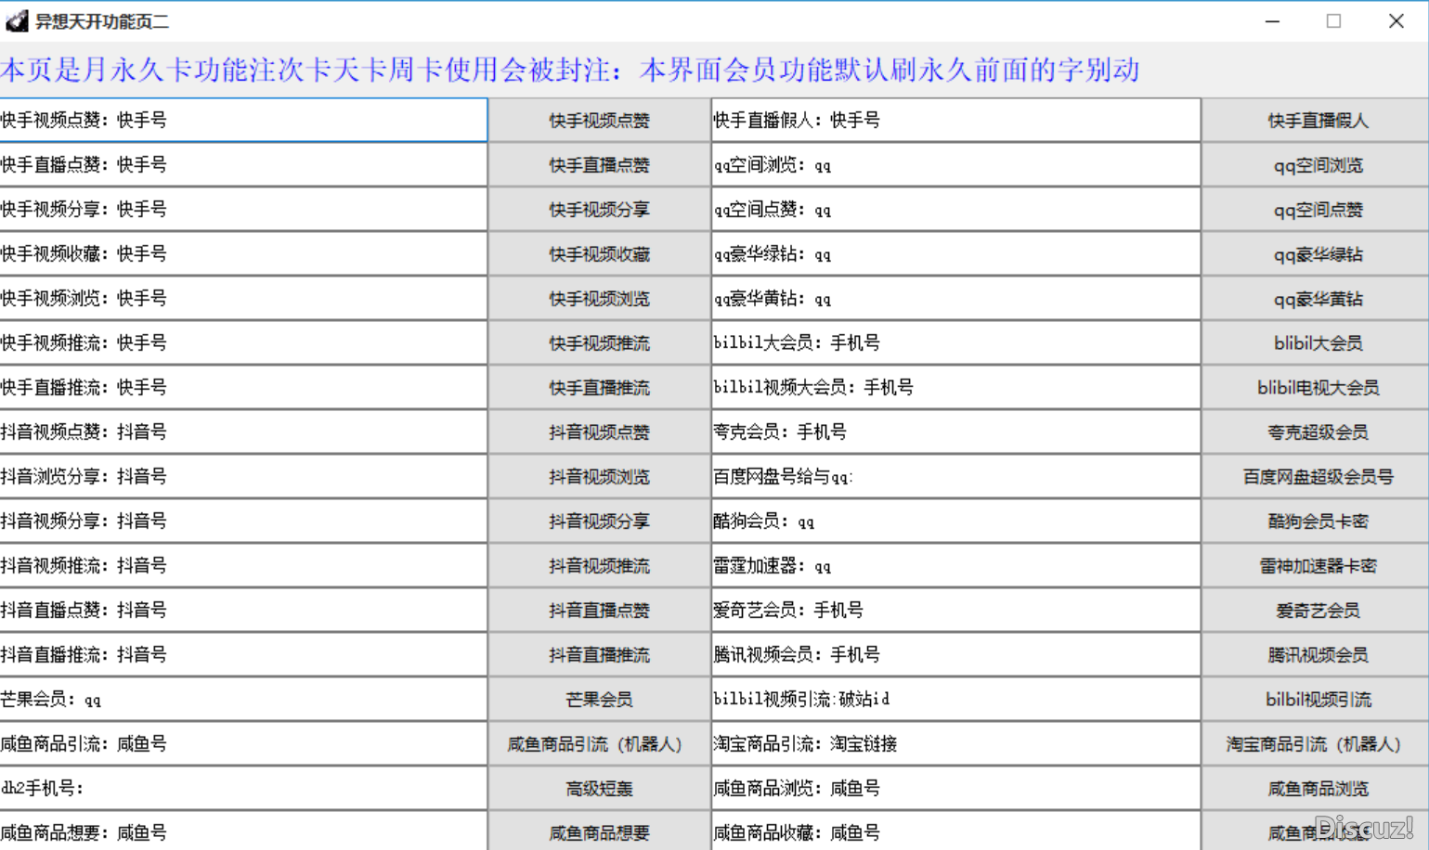The image size is (1429, 850).
Task: Click the 抖音视频浏览 button
Action: pyautogui.click(x=599, y=477)
